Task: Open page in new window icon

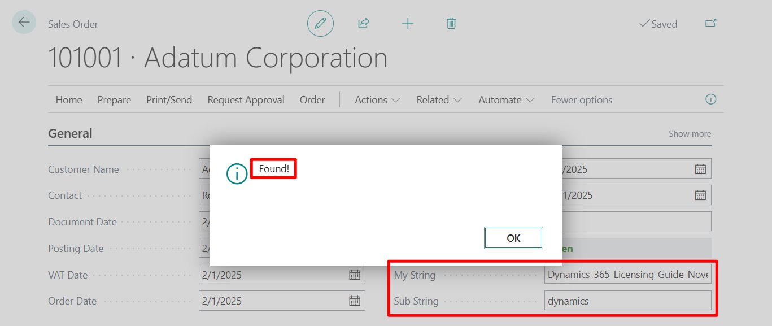Action: (711, 24)
